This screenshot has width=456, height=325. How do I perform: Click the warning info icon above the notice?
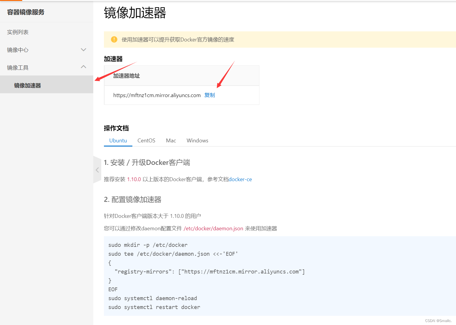pos(114,39)
